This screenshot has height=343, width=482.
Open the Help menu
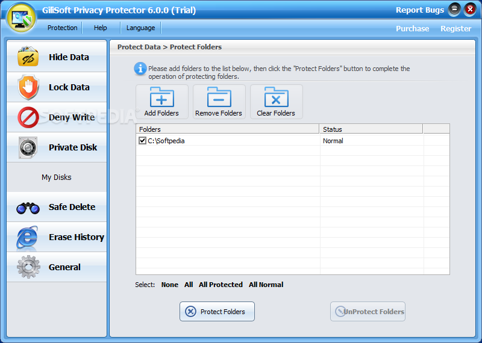tap(100, 28)
